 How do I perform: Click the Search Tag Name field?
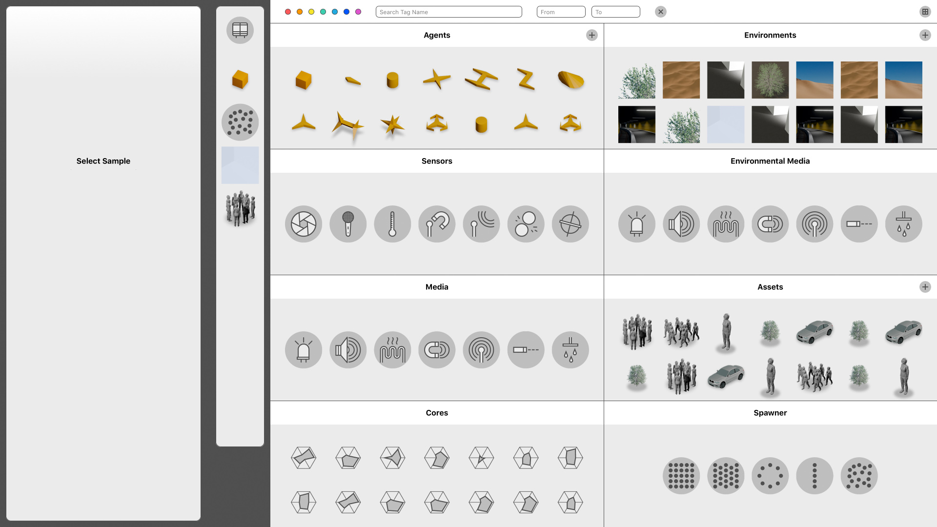pyautogui.click(x=448, y=12)
